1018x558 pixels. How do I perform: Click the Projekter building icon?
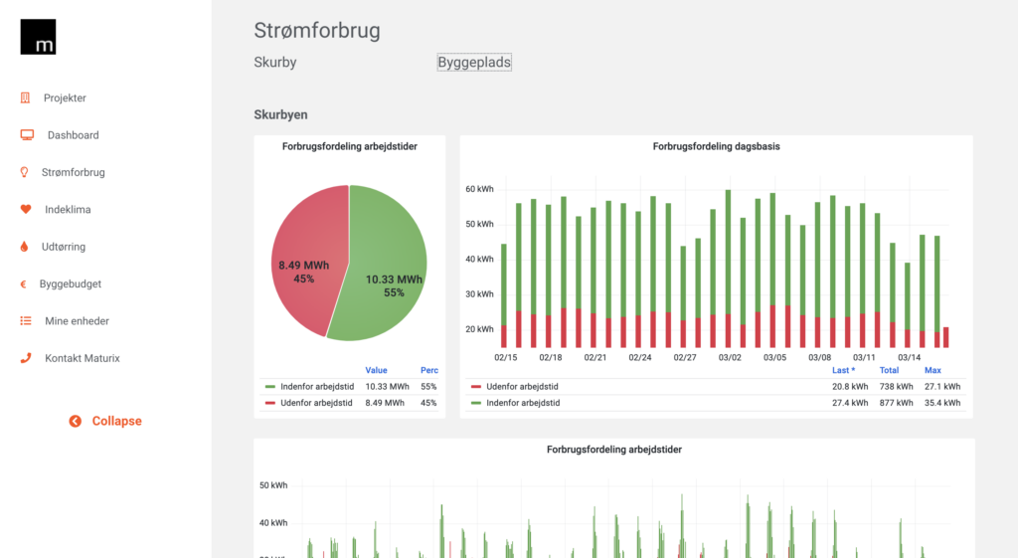pos(25,97)
